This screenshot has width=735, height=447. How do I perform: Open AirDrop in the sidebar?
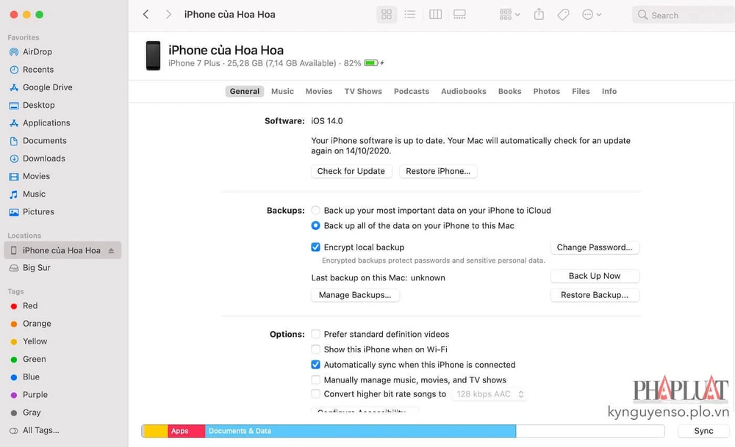[37, 52]
